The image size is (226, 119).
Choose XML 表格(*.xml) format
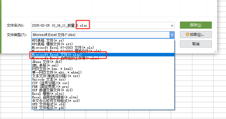(x=103, y=65)
